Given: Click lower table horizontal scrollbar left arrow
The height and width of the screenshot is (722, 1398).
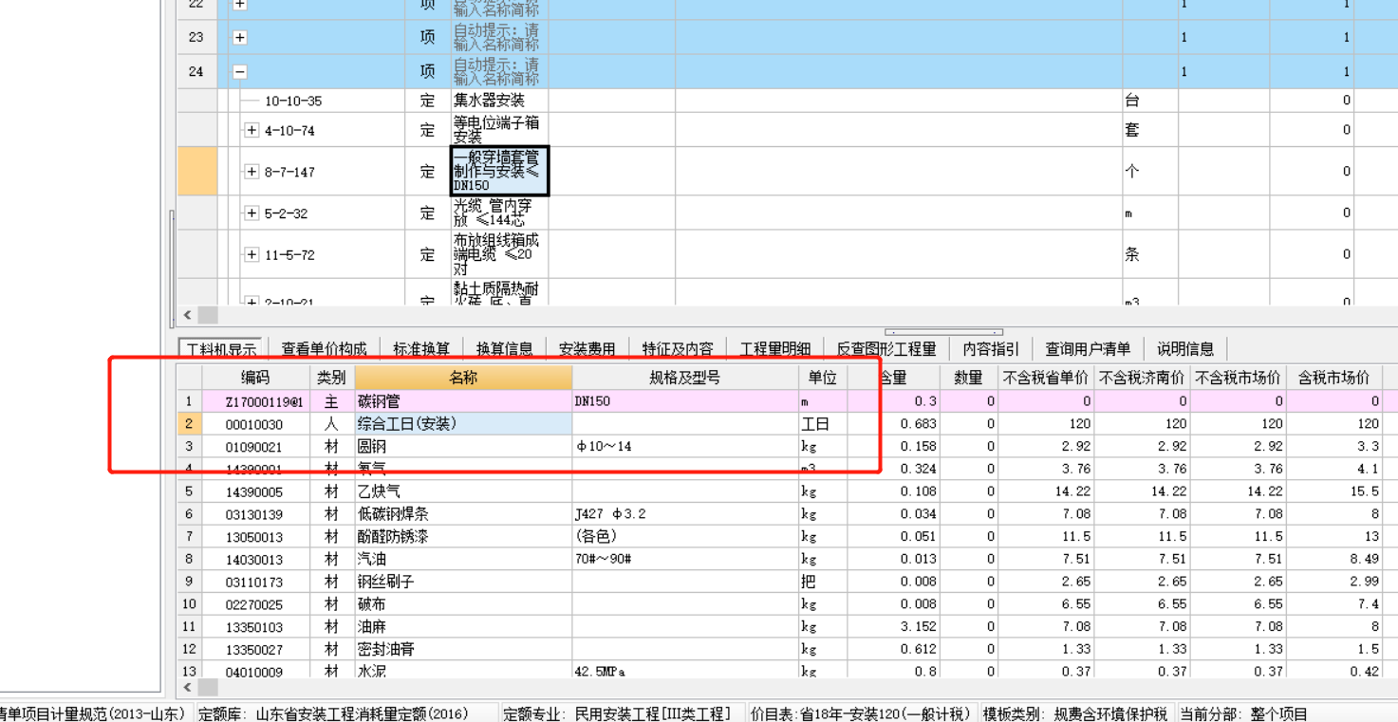Looking at the screenshot, I should pyautogui.click(x=188, y=687).
